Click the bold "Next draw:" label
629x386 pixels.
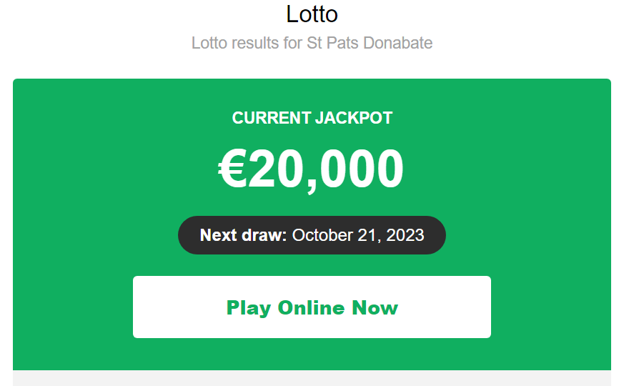pyautogui.click(x=243, y=235)
